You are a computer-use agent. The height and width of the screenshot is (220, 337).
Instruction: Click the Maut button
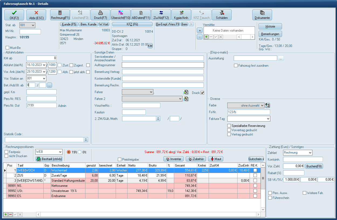click(x=215, y=159)
